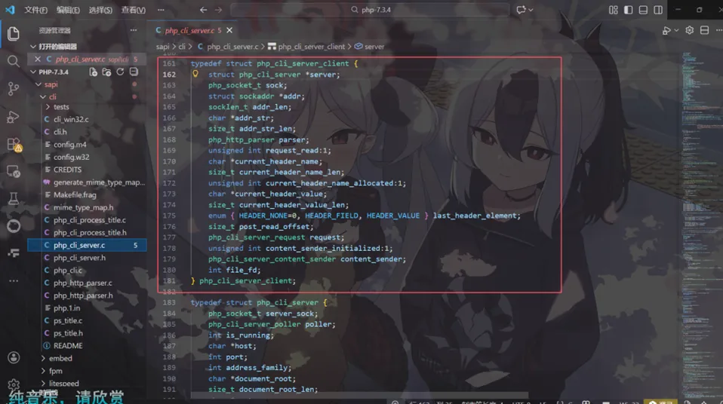This screenshot has height=404, width=723.
Task: Open the 编辑(E) menu
Action: point(68,10)
